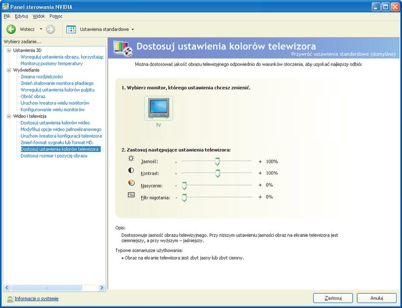Click the minus sign of Kontrast slider
Screen dimensions: 402x308
tap(176, 173)
